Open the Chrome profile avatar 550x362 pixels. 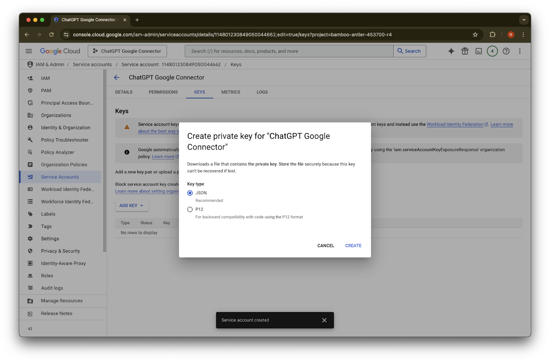(x=511, y=35)
